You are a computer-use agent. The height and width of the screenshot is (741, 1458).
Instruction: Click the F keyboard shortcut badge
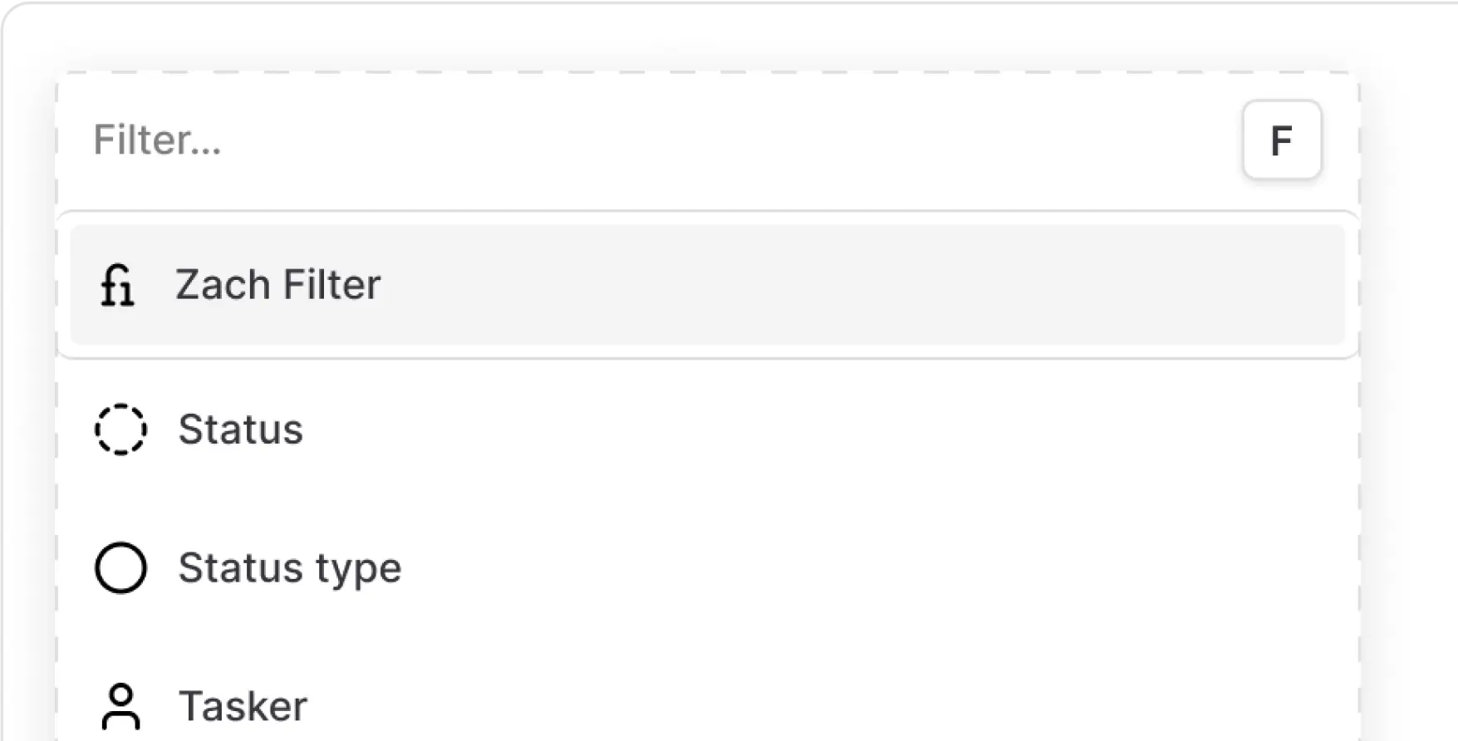pos(1281,140)
